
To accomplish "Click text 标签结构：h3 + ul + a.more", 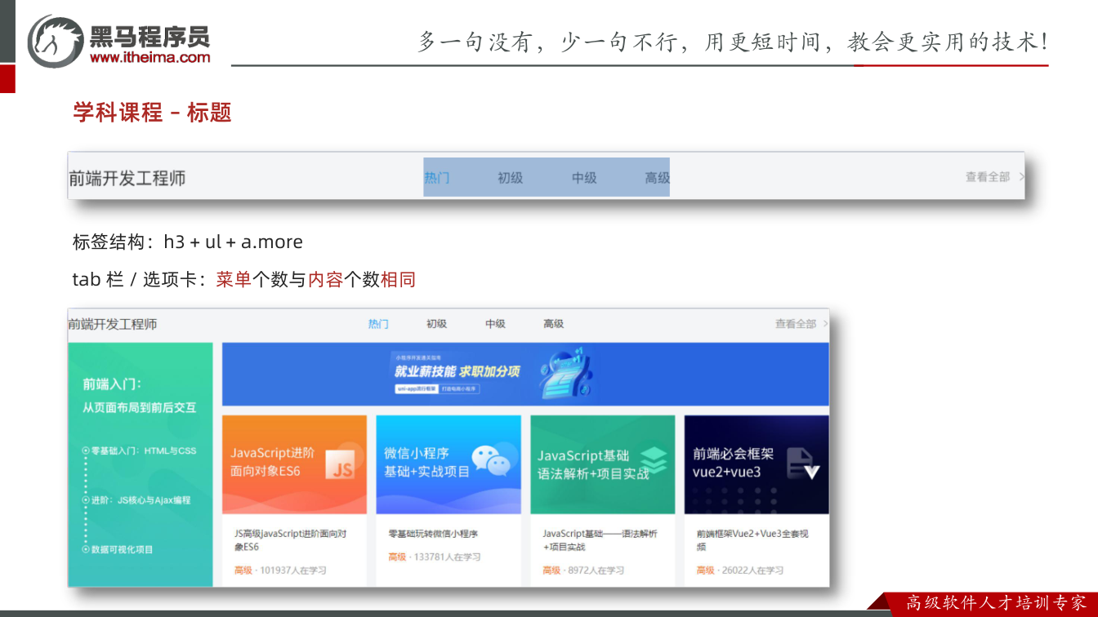I will tap(188, 242).
